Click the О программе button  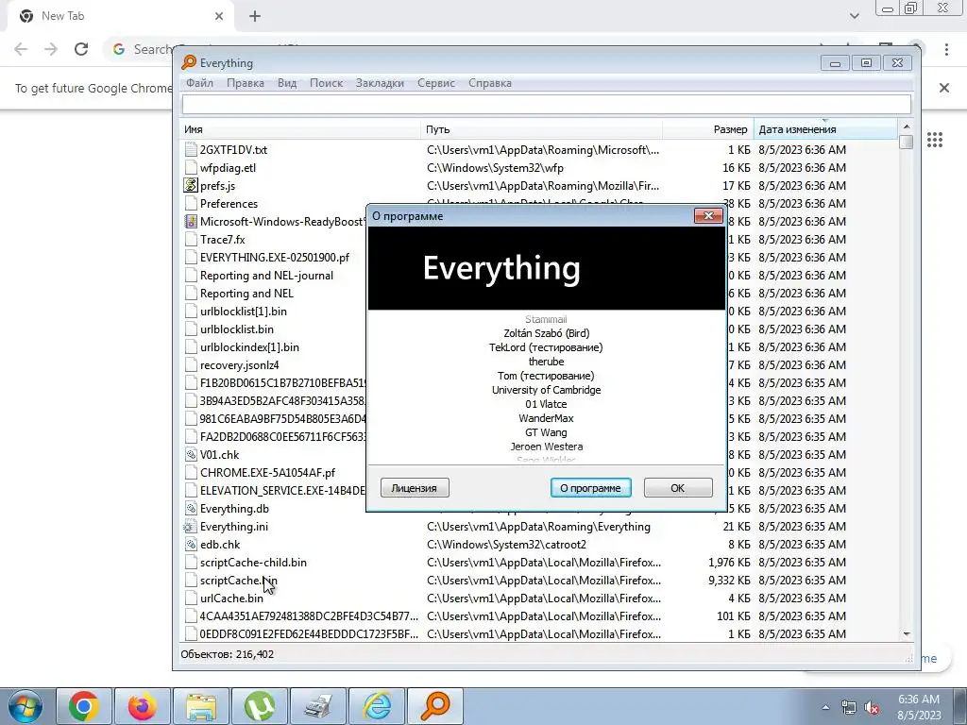click(x=590, y=488)
